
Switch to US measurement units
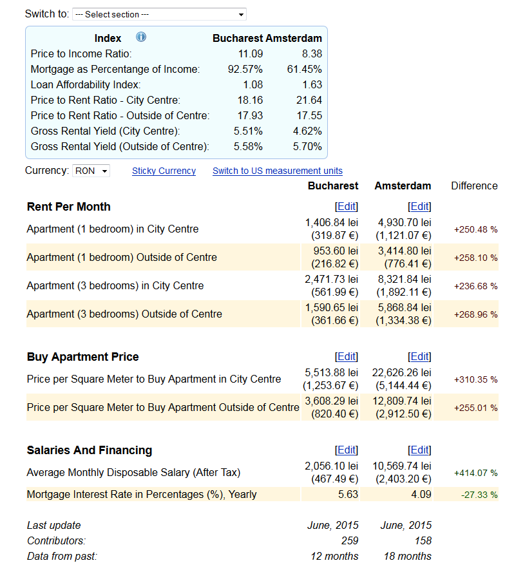coord(277,171)
